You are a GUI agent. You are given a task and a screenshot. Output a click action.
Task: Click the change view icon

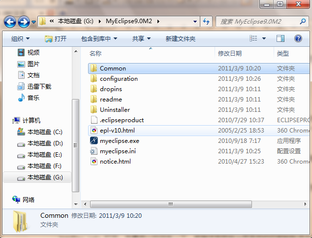[x=253, y=38]
